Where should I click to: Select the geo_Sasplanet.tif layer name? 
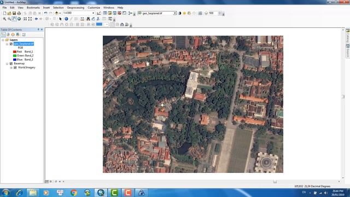(24, 44)
